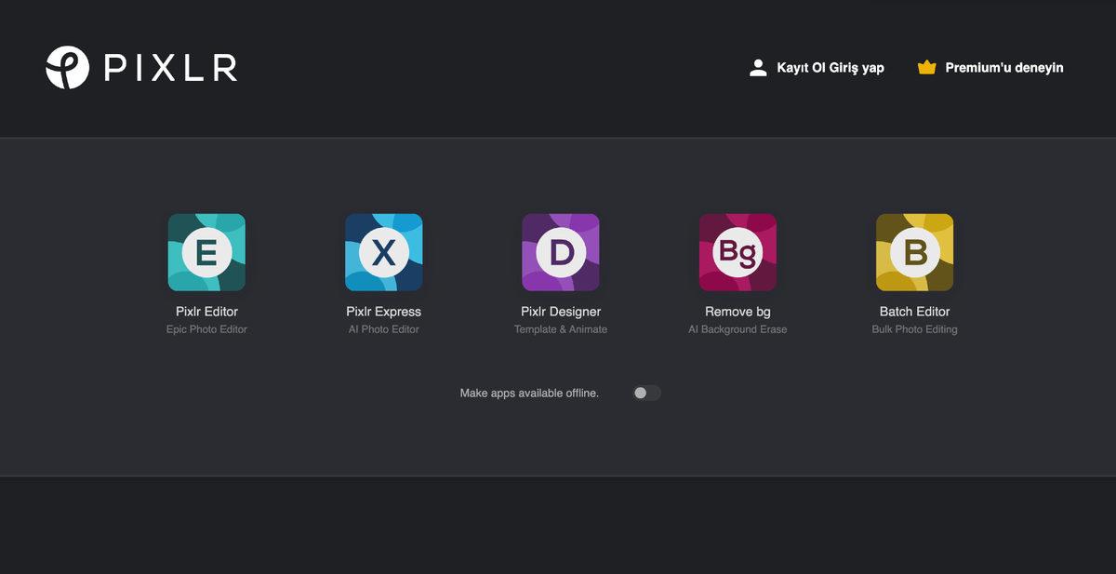Click the 'Make apps available offline.' label
Viewport: 1116px width, 574px height.
tap(529, 394)
